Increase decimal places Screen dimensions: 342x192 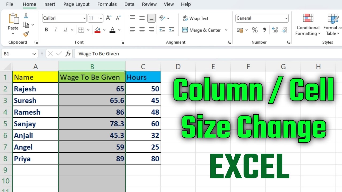275,30
